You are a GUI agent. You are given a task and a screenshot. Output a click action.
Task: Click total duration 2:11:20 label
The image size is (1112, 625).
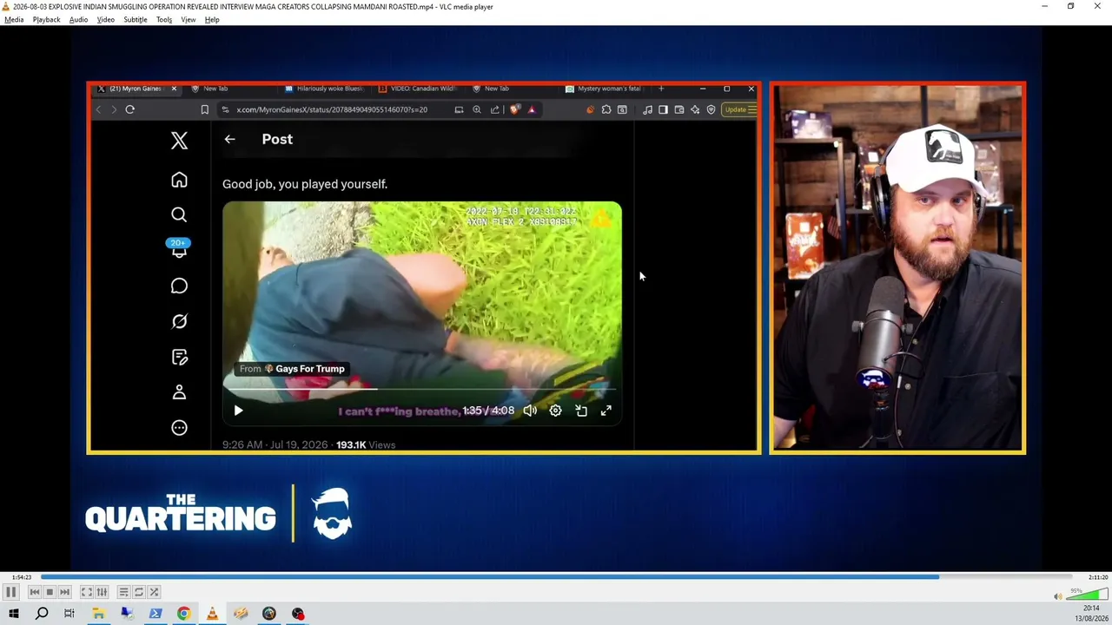pyautogui.click(x=1097, y=577)
